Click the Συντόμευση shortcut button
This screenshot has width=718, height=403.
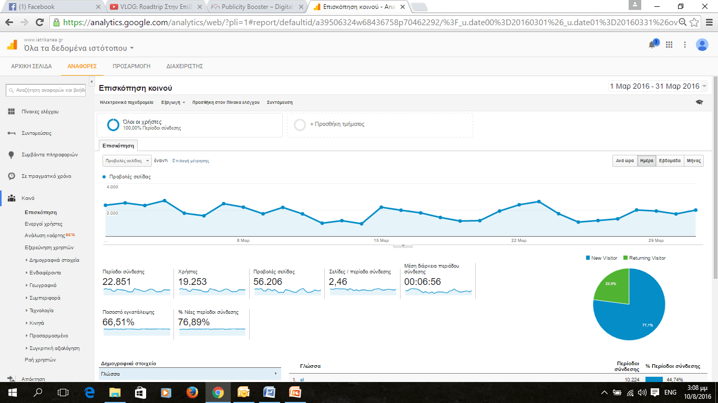(x=280, y=102)
